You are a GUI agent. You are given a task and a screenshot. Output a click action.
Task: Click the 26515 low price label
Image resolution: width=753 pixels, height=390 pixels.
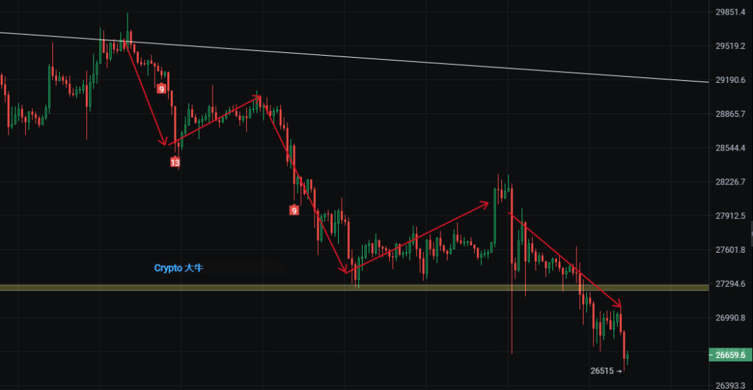[x=602, y=370]
